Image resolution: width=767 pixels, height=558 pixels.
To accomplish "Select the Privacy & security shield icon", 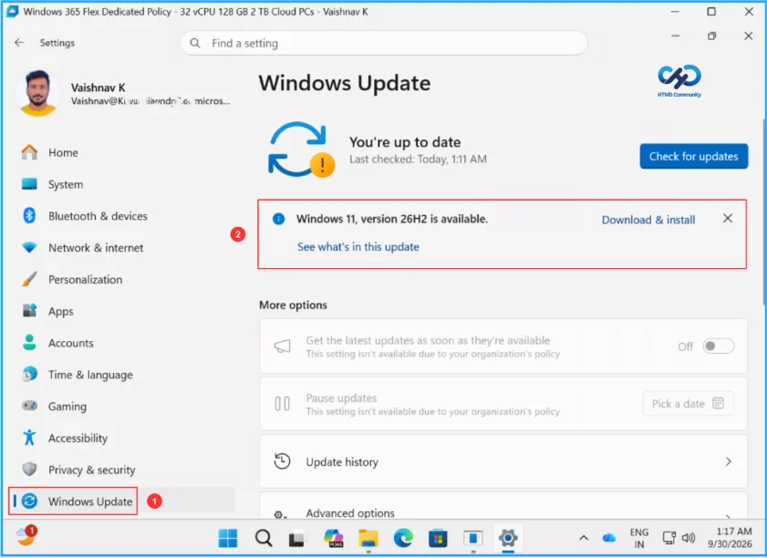I will (x=29, y=470).
